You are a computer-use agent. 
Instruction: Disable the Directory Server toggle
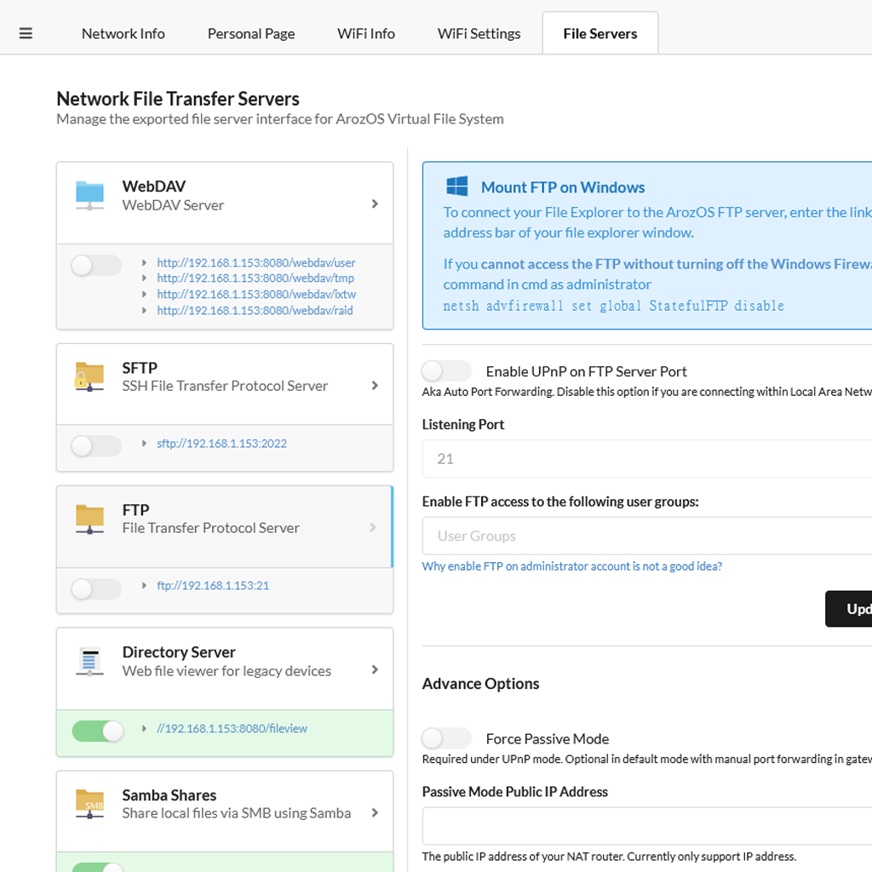(98, 731)
